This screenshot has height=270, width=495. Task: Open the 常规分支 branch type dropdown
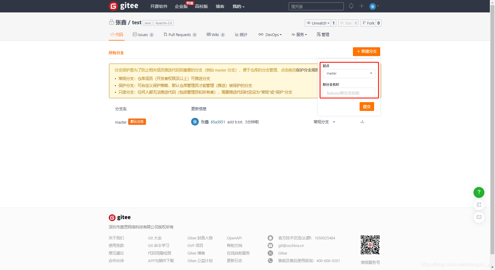pos(324,122)
